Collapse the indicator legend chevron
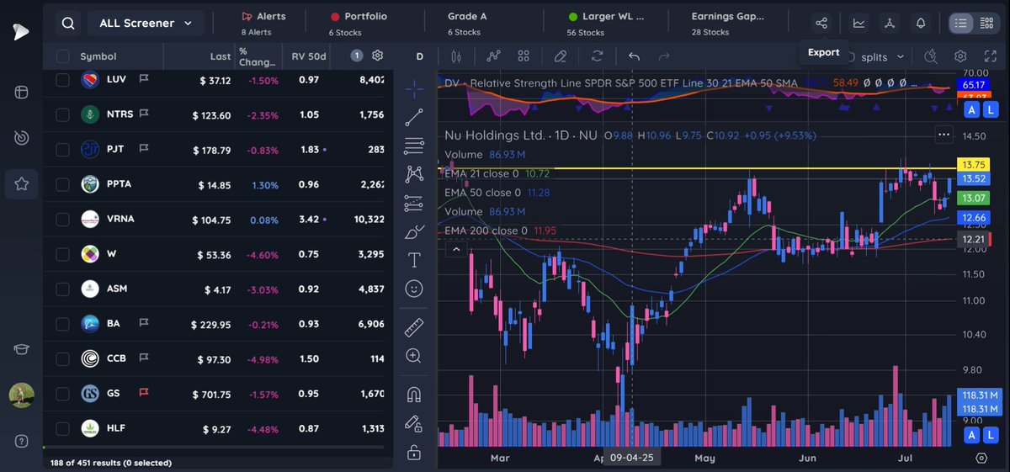 click(x=455, y=249)
